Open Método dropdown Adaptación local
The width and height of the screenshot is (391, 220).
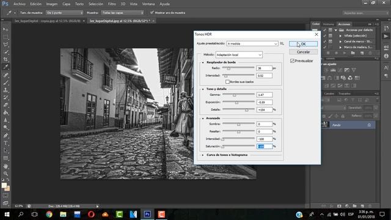[239, 54]
